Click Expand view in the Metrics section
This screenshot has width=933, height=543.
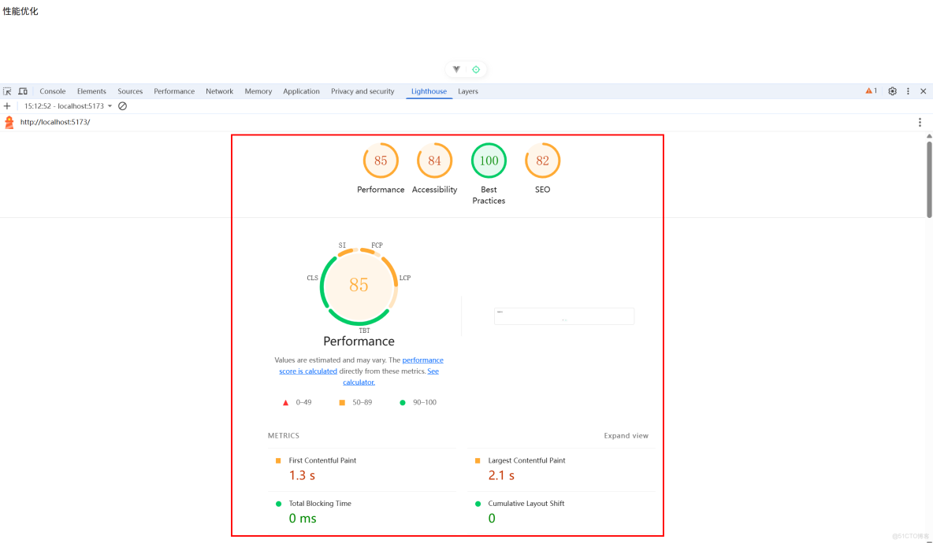point(626,435)
